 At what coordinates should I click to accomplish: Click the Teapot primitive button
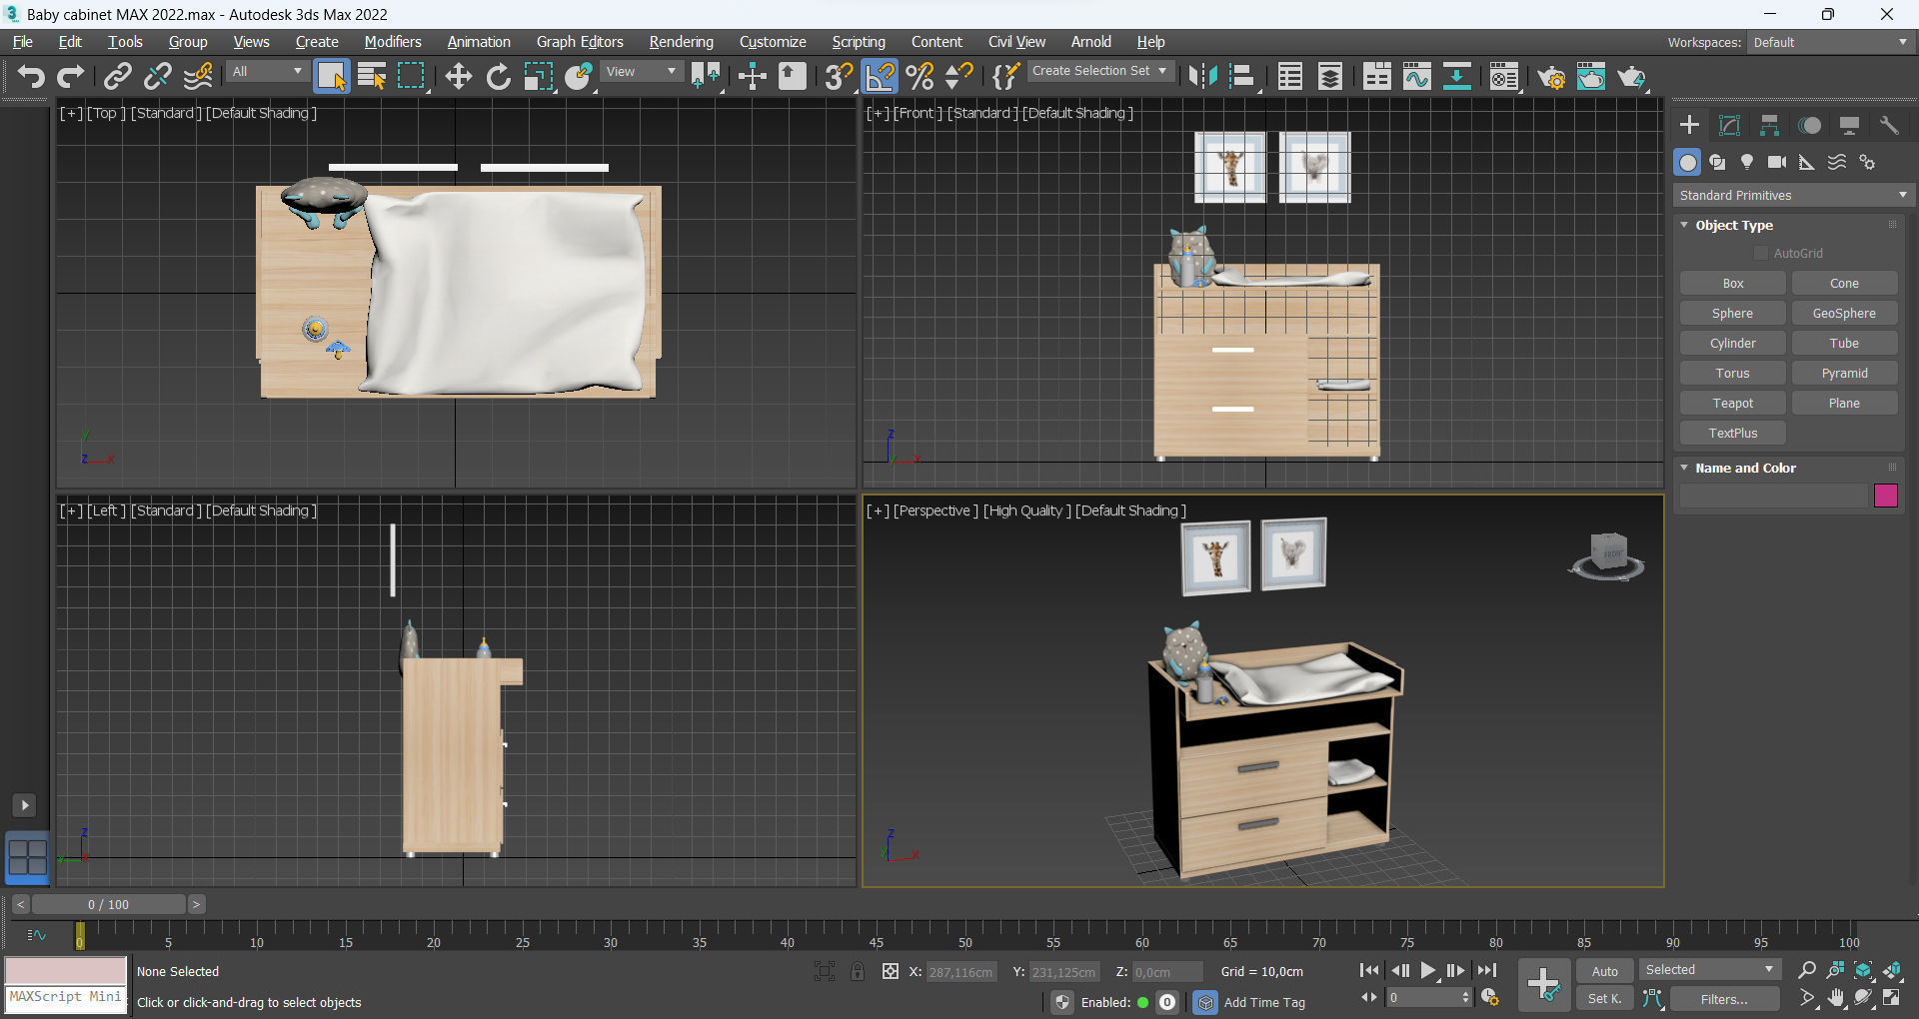pyautogui.click(x=1733, y=403)
